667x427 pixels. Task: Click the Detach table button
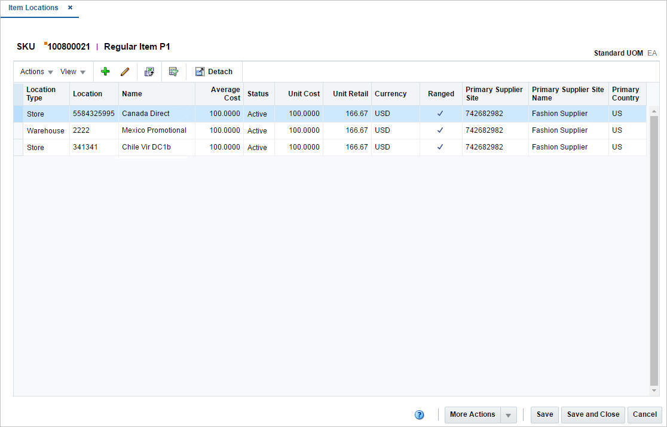point(214,72)
